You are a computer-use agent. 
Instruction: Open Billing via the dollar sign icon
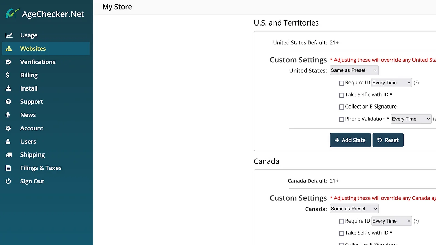pos(9,75)
